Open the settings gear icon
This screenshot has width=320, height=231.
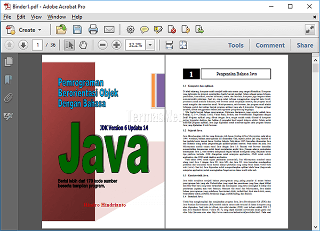coord(131,29)
